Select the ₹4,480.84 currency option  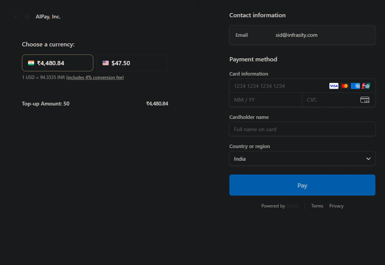coord(57,63)
